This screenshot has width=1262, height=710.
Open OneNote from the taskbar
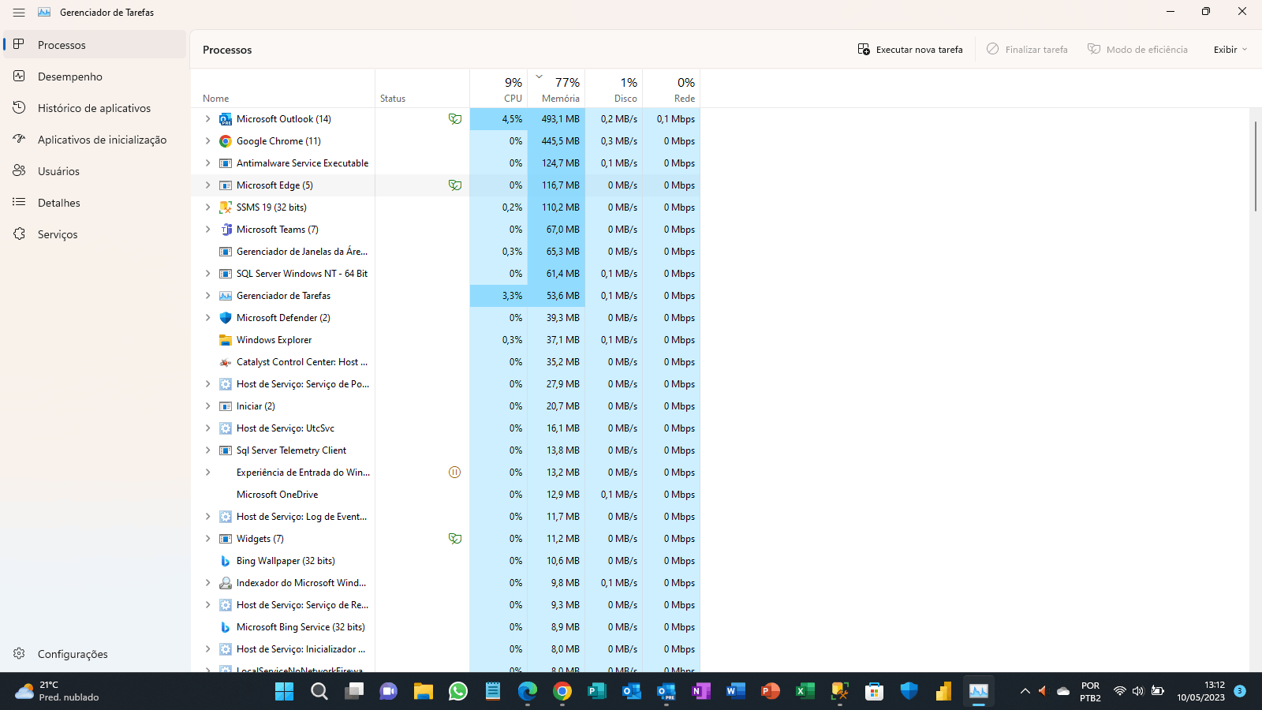[701, 692]
